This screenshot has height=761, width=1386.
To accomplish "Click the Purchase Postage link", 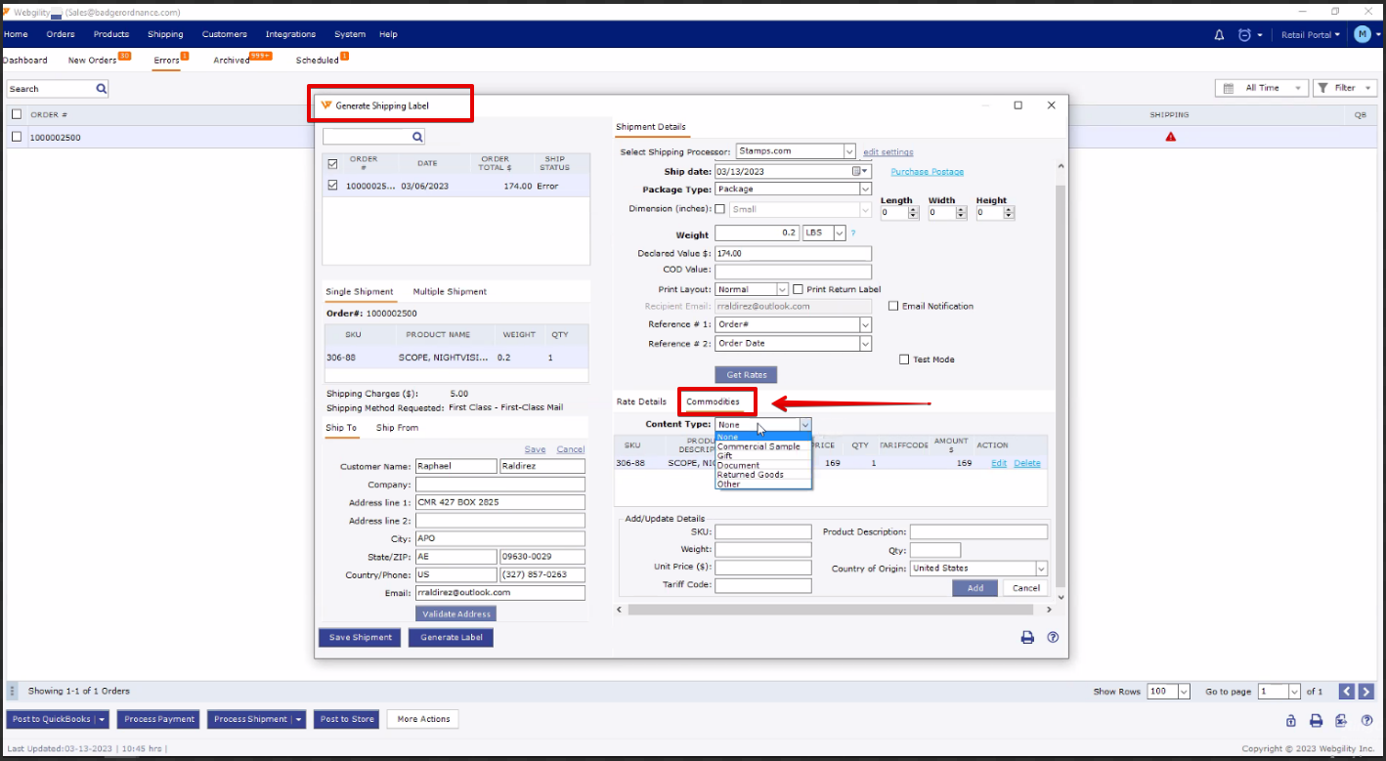I will click(927, 172).
